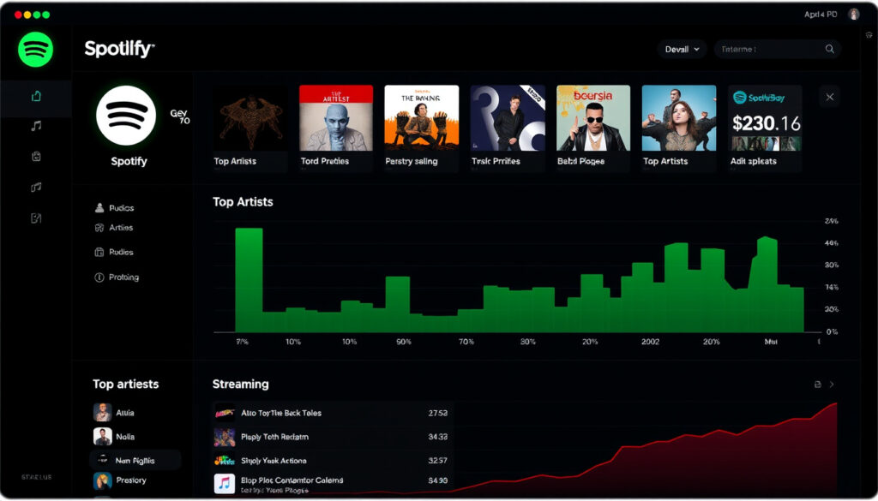Image resolution: width=878 pixels, height=501 pixels.
Task: Click the Protoing info icon
Action: 99,277
